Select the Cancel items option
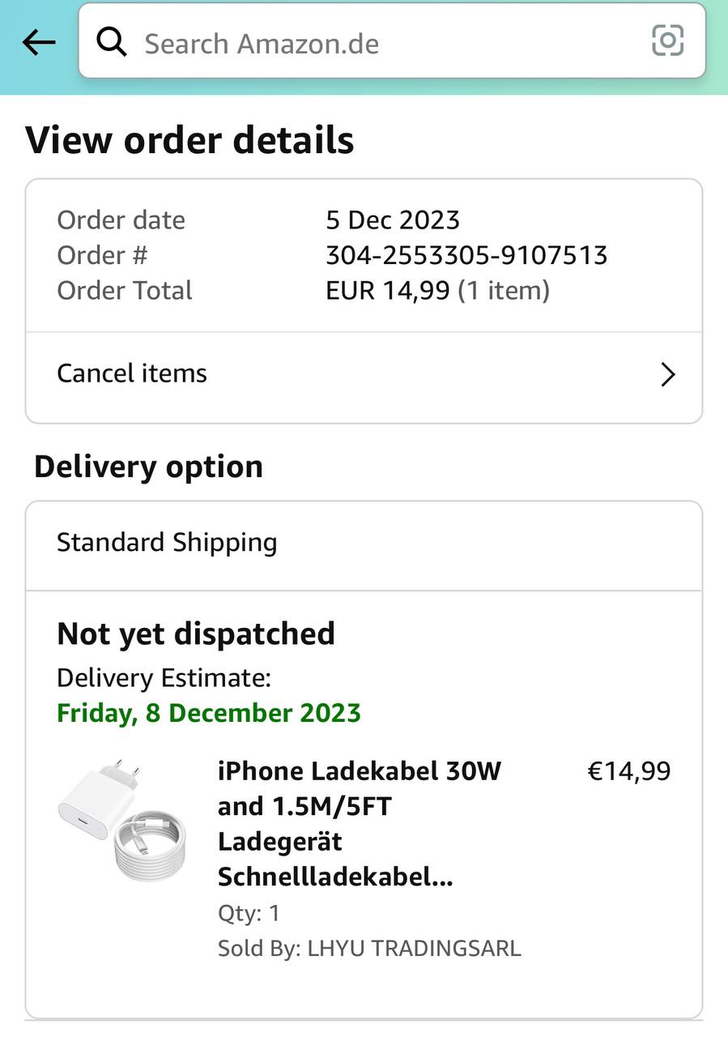Image resolution: width=728 pixels, height=1037 pixels. pos(132,373)
